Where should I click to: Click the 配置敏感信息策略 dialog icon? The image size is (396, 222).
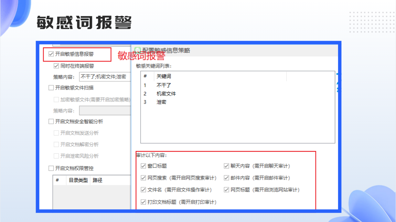tap(138, 50)
